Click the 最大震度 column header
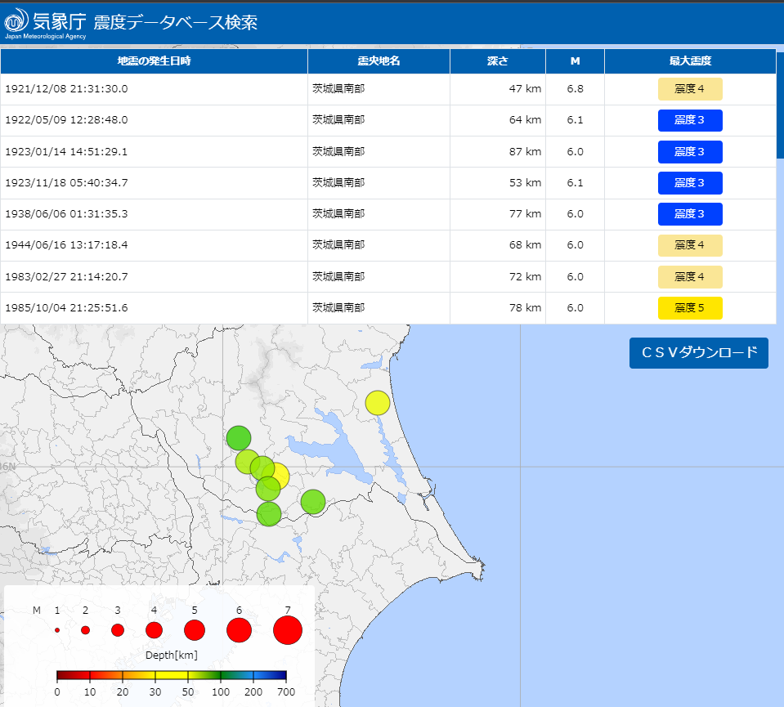784x707 pixels. [690, 61]
